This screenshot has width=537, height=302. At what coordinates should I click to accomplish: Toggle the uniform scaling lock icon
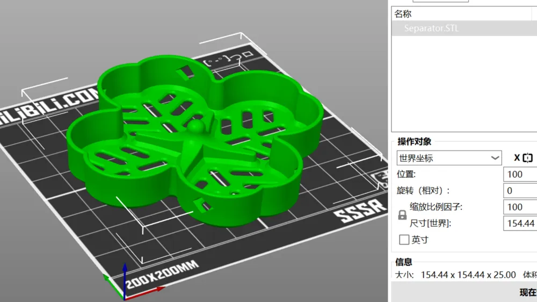pos(402,215)
